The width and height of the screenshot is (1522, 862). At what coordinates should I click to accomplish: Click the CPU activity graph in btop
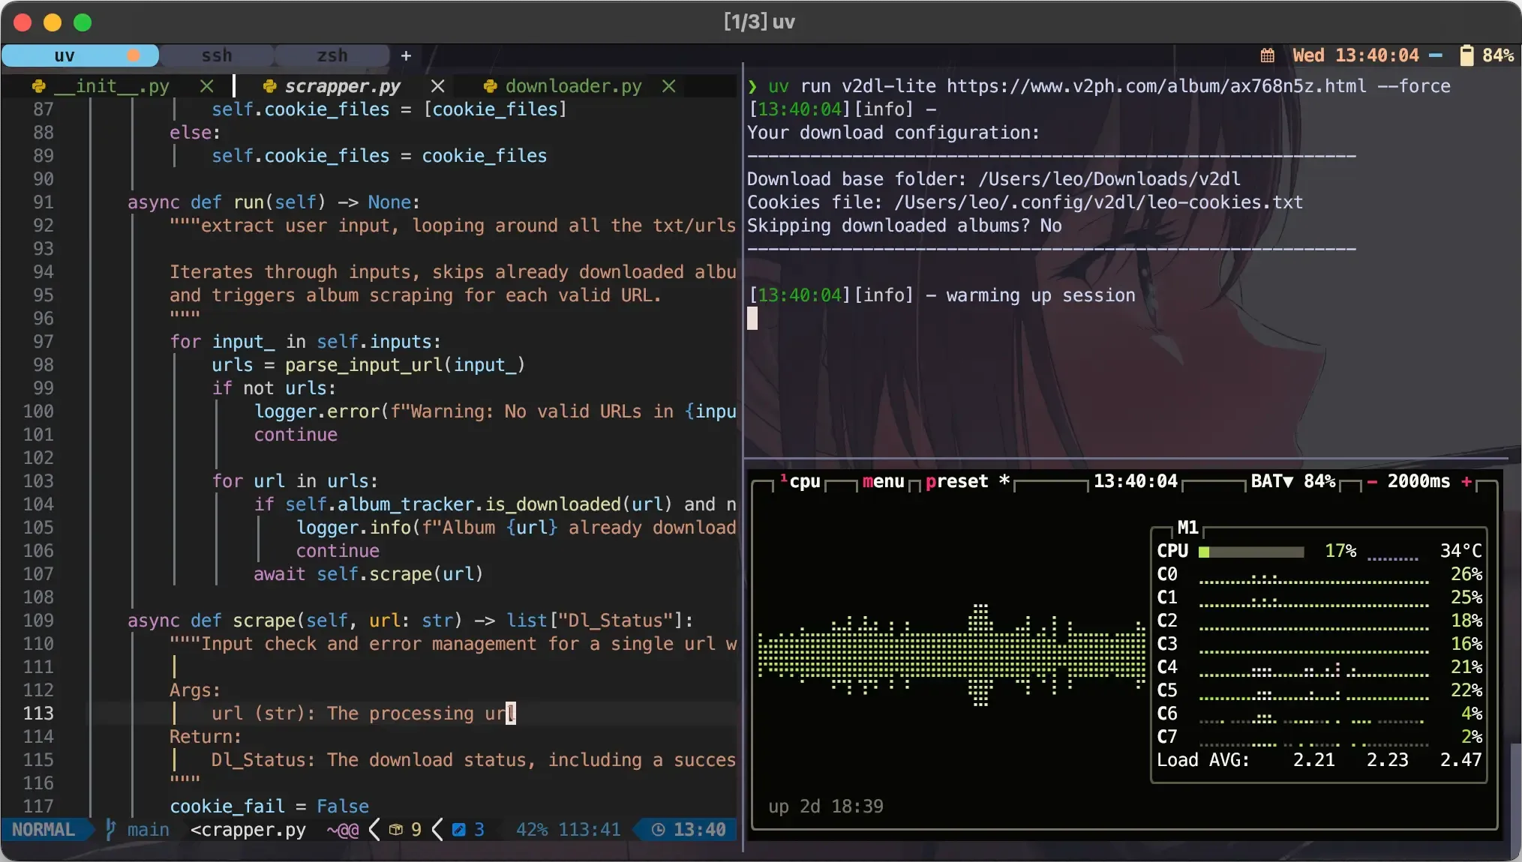951,656
